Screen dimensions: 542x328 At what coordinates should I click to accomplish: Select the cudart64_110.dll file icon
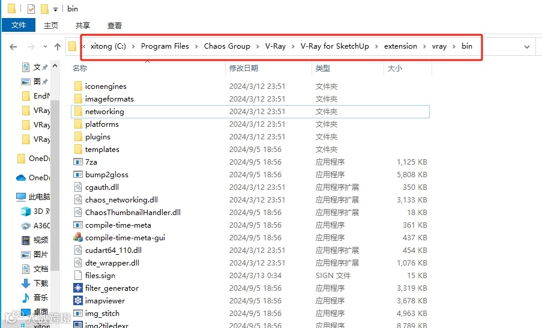pyautogui.click(x=78, y=251)
